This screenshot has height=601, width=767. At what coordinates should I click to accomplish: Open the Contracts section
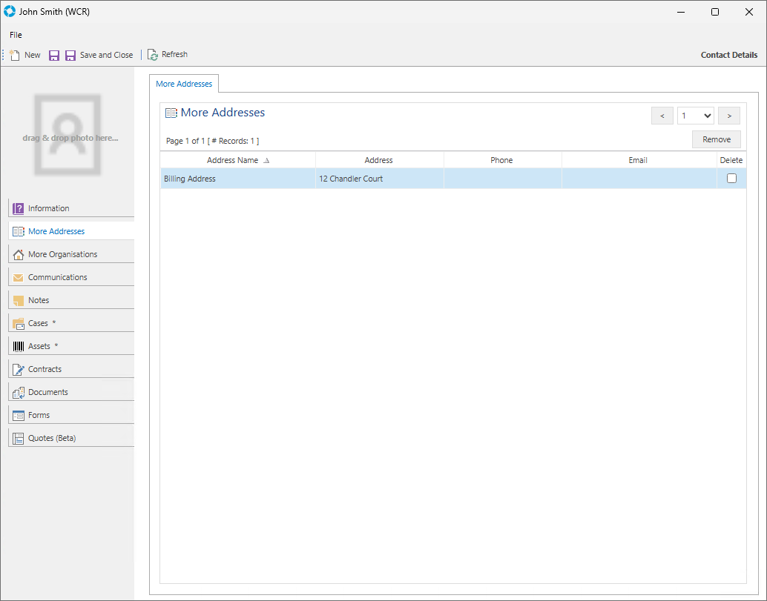[45, 369]
